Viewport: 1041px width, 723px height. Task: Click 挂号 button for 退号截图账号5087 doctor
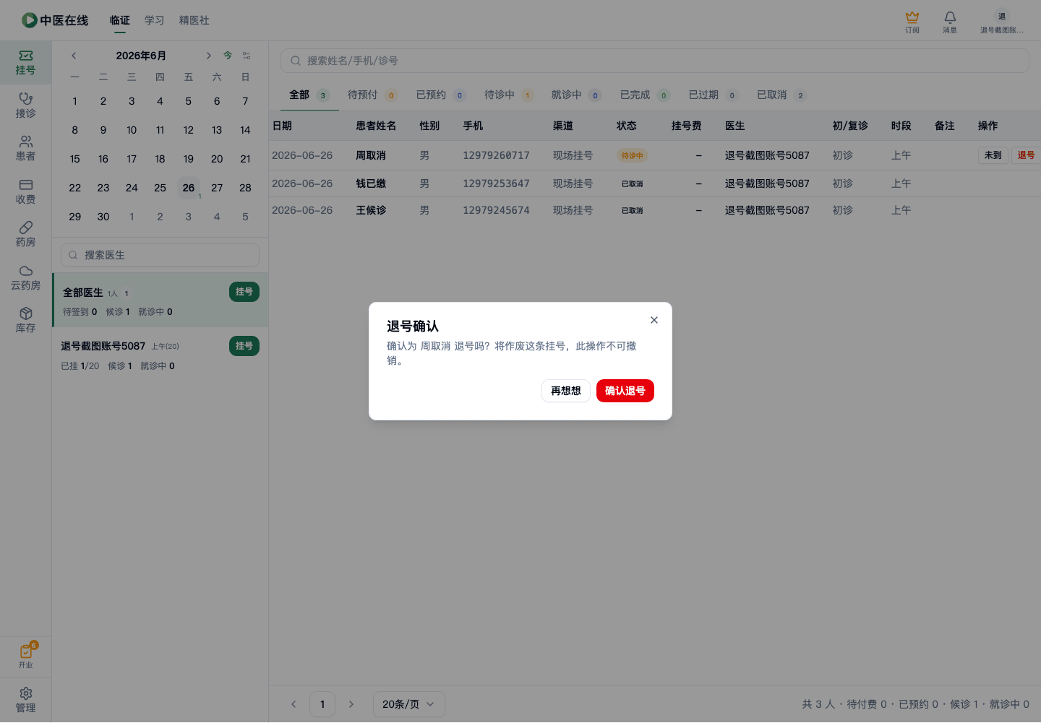click(244, 346)
